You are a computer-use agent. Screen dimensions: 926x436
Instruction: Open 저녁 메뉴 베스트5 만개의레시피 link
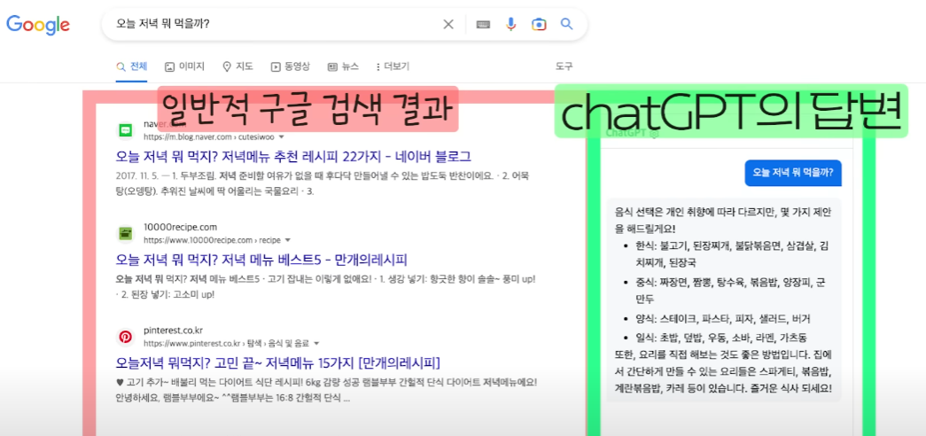tap(261, 260)
